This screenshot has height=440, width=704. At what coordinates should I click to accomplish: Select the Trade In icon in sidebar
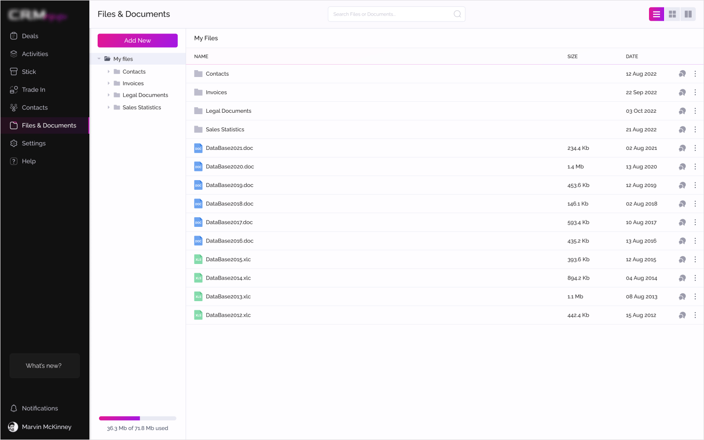[13, 89]
